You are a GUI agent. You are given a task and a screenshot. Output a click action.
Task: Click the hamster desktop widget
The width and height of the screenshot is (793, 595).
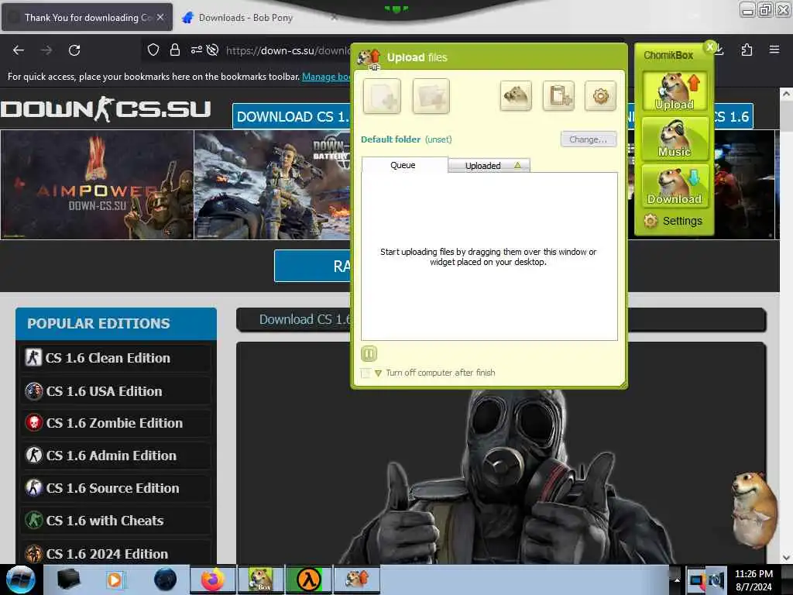pyautogui.click(x=754, y=510)
